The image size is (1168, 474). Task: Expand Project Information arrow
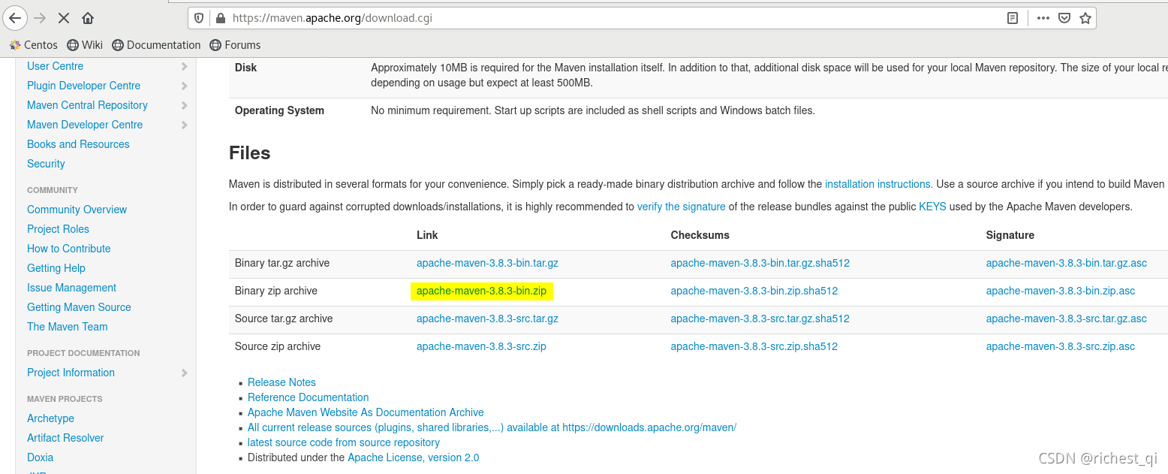[185, 373]
